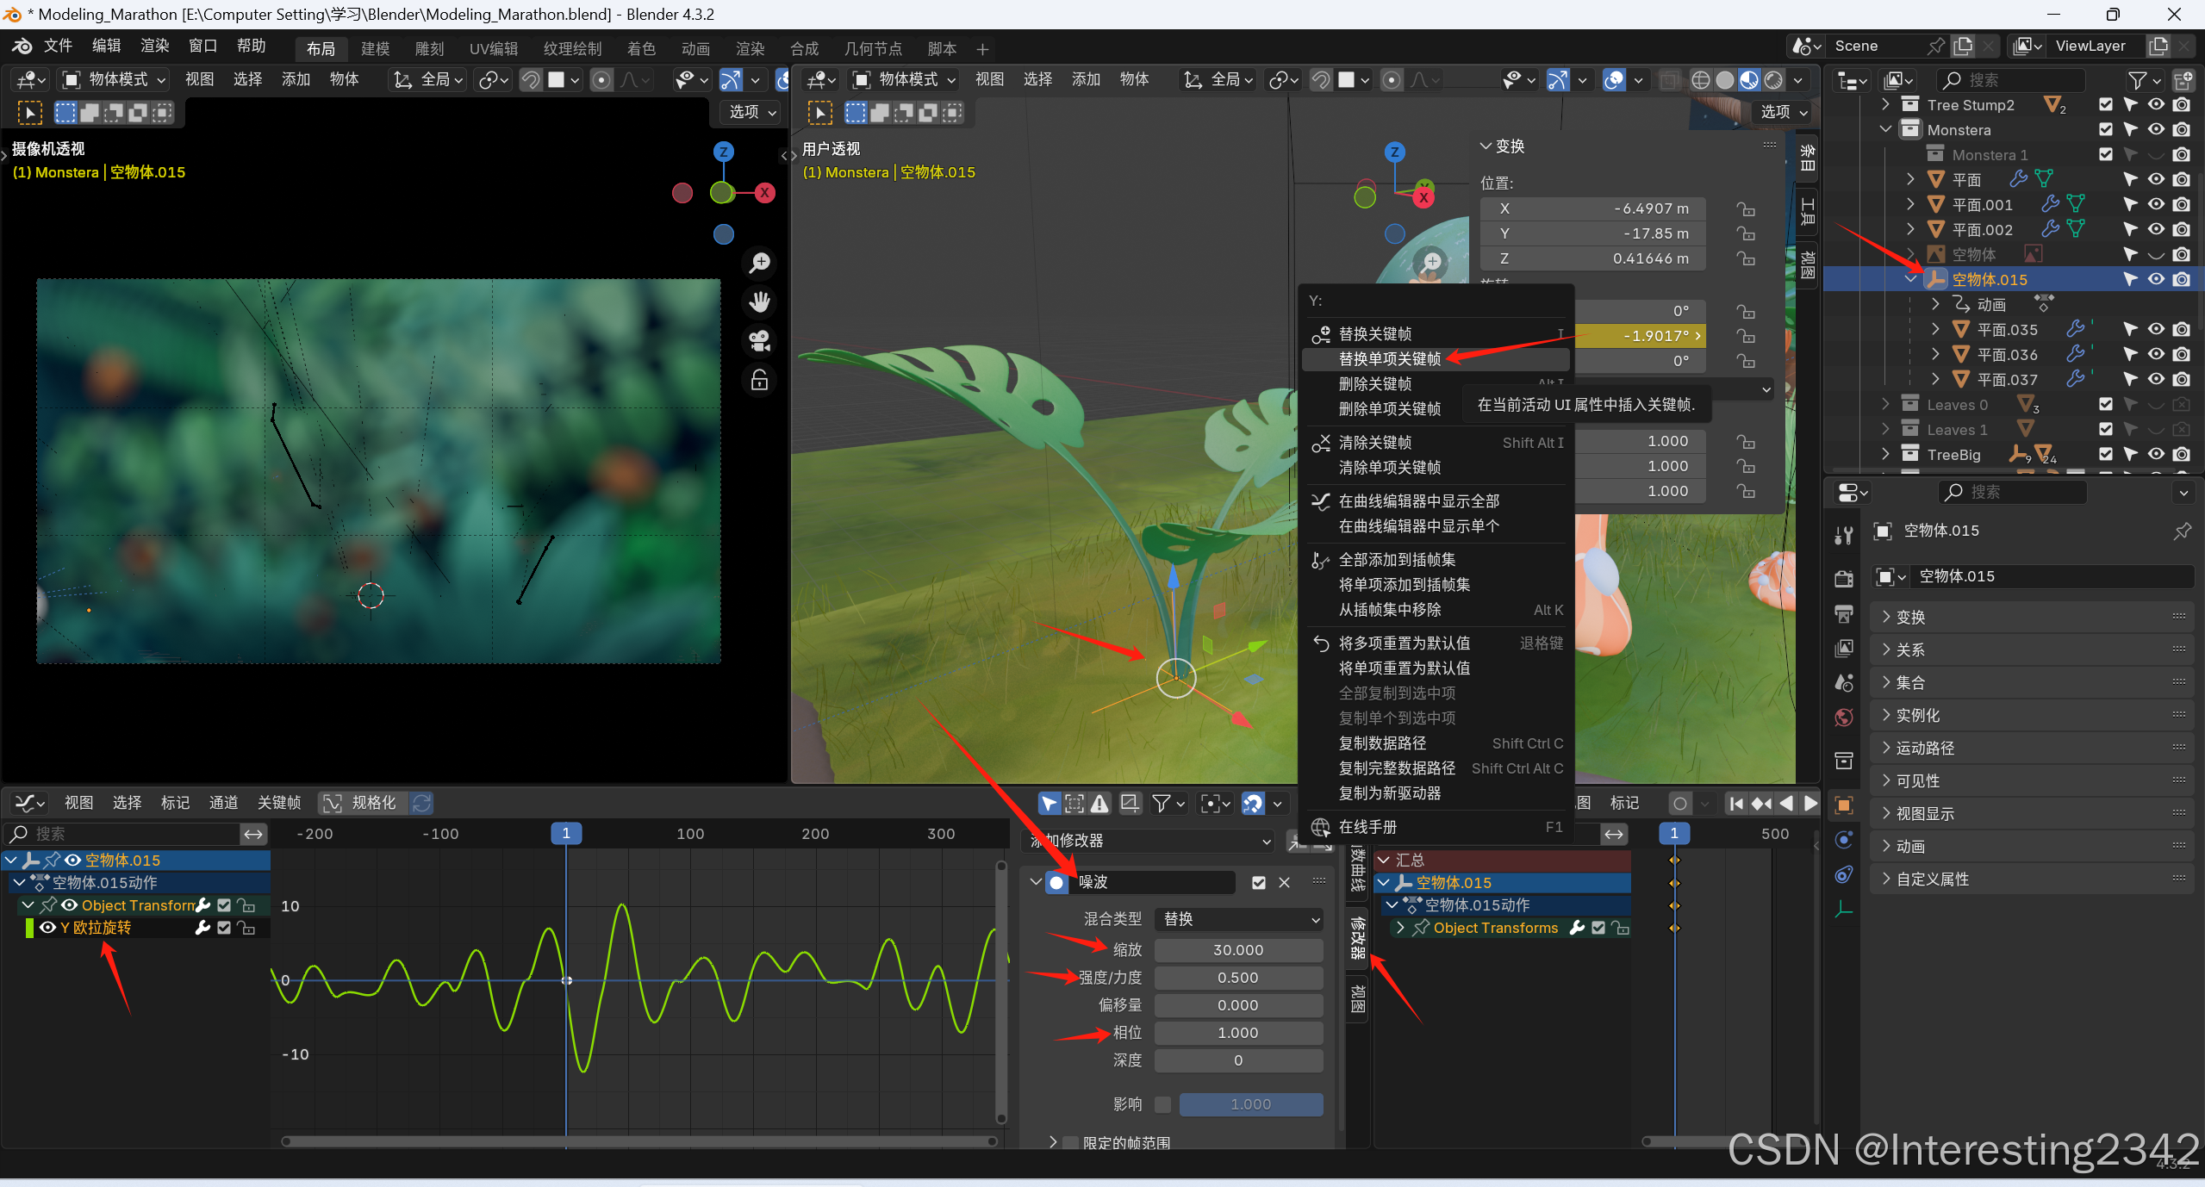Choose 替换单项关键帧 in context menu
The height and width of the screenshot is (1187, 2205).
coord(1389,358)
